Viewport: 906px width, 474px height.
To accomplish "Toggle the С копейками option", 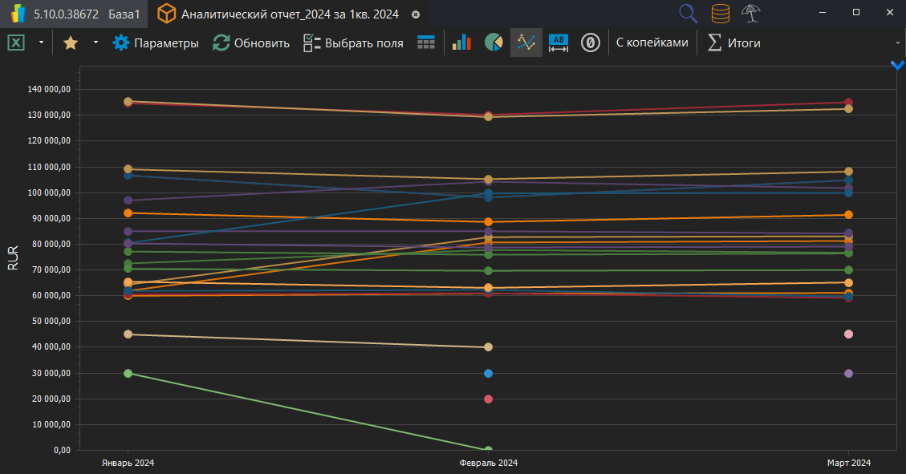I will click(x=652, y=43).
